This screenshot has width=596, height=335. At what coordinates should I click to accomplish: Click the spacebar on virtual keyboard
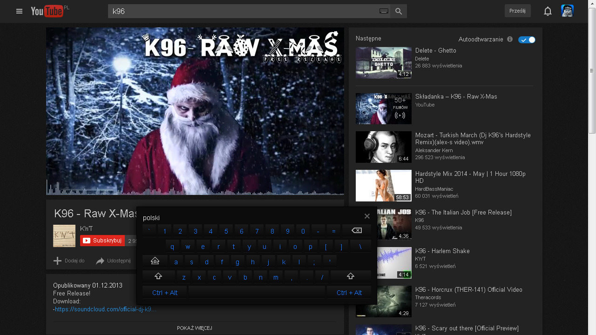click(x=257, y=292)
